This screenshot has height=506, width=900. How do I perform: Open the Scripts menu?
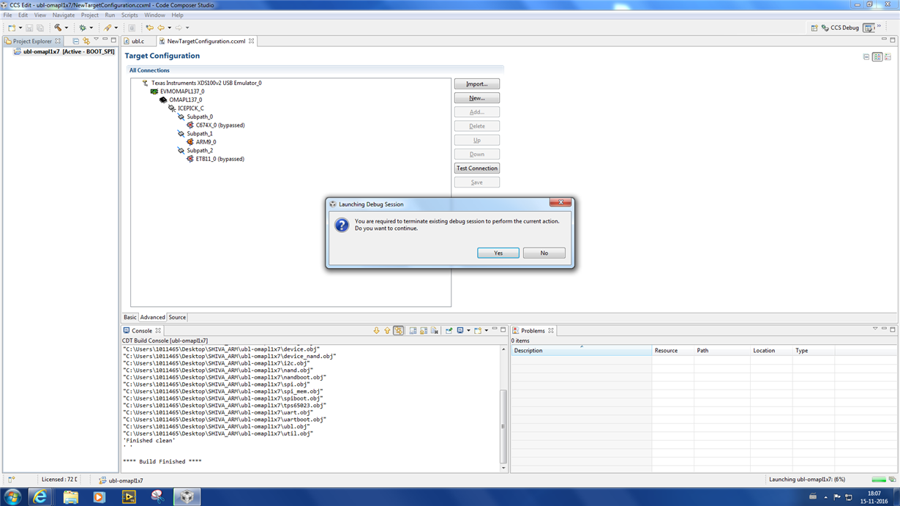[130, 15]
